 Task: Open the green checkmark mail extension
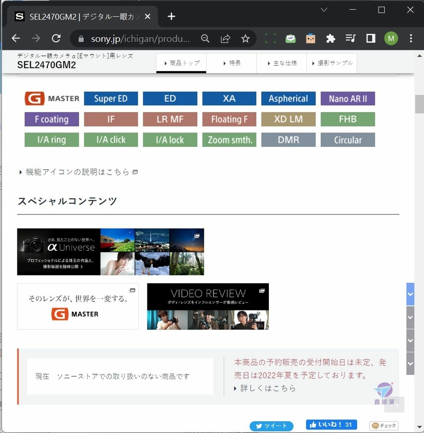tap(290, 38)
